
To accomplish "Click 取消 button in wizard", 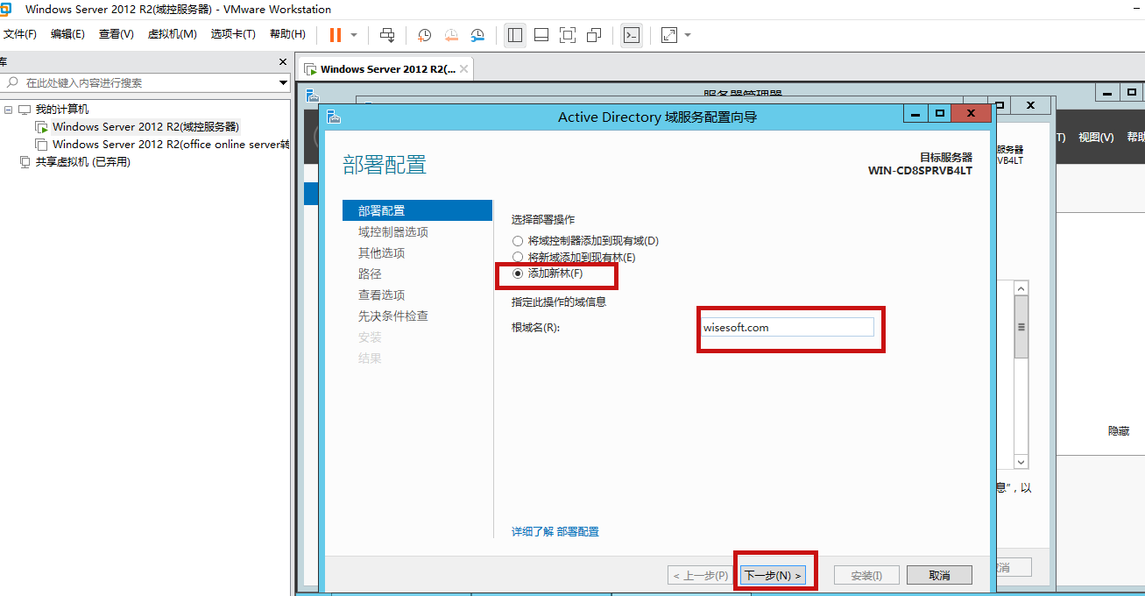I will click(x=939, y=575).
